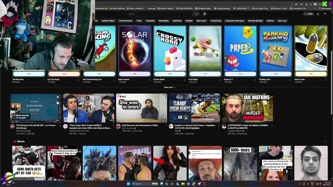This screenshot has height=187, width=333.
Task: Click the Shorts section heading
Action: tap(21, 142)
